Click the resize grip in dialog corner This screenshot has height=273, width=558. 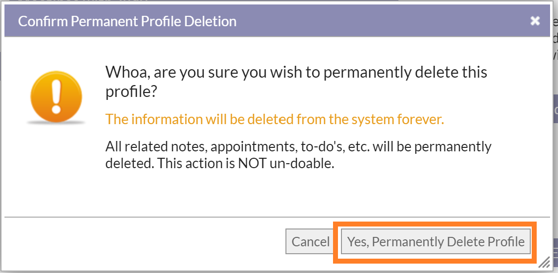[x=544, y=262]
